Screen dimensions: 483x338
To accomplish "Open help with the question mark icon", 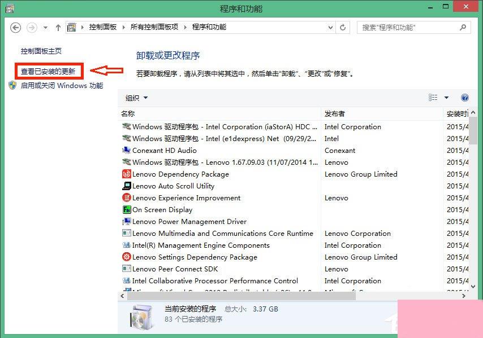I will 464,98.
